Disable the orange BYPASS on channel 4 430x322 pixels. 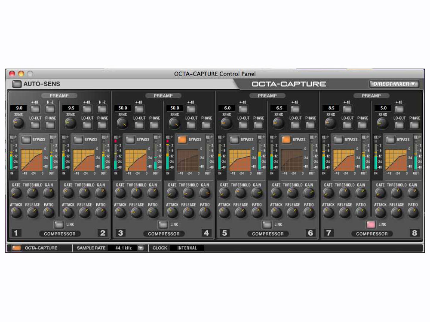pos(182,140)
